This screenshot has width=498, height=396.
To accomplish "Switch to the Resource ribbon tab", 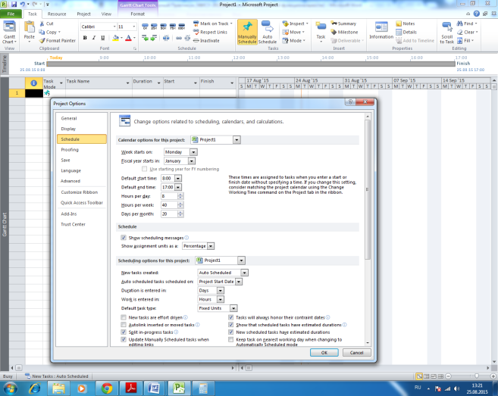I will point(57,14).
